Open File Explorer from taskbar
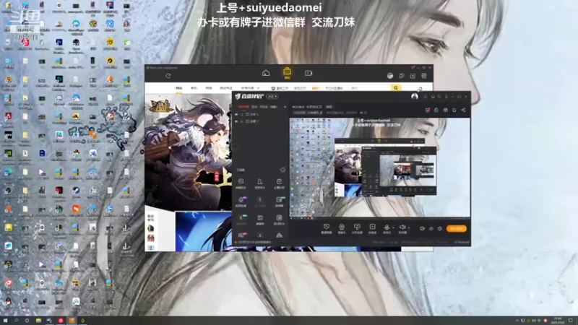Image resolution: width=578 pixels, height=325 pixels. [x=38, y=321]
